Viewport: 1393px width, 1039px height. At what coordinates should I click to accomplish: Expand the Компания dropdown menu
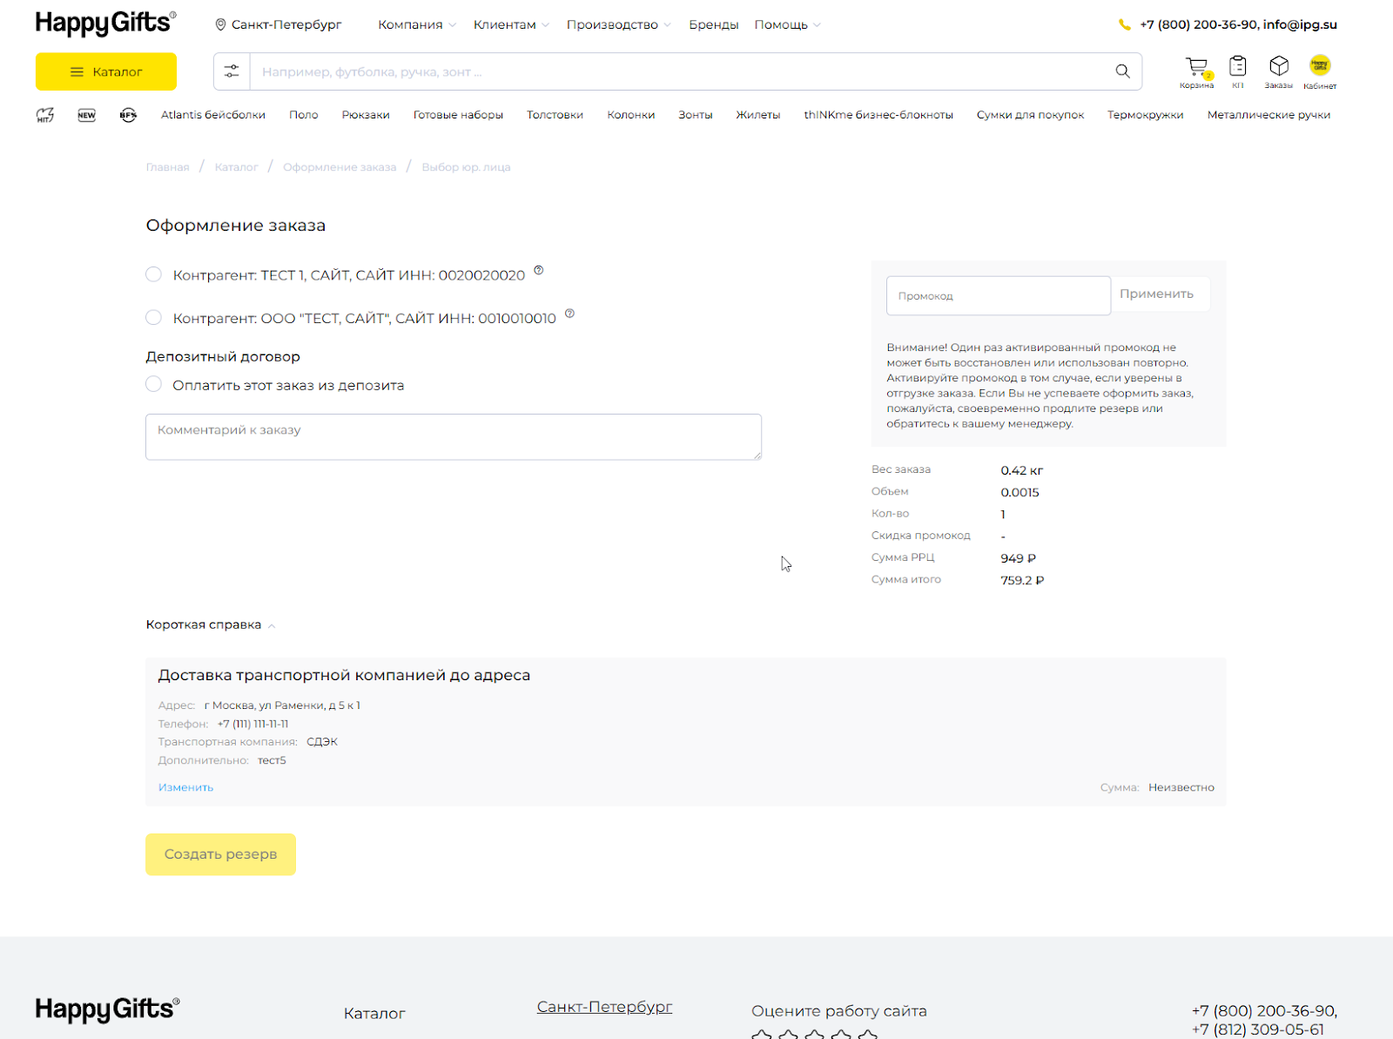tap(416, 24)
